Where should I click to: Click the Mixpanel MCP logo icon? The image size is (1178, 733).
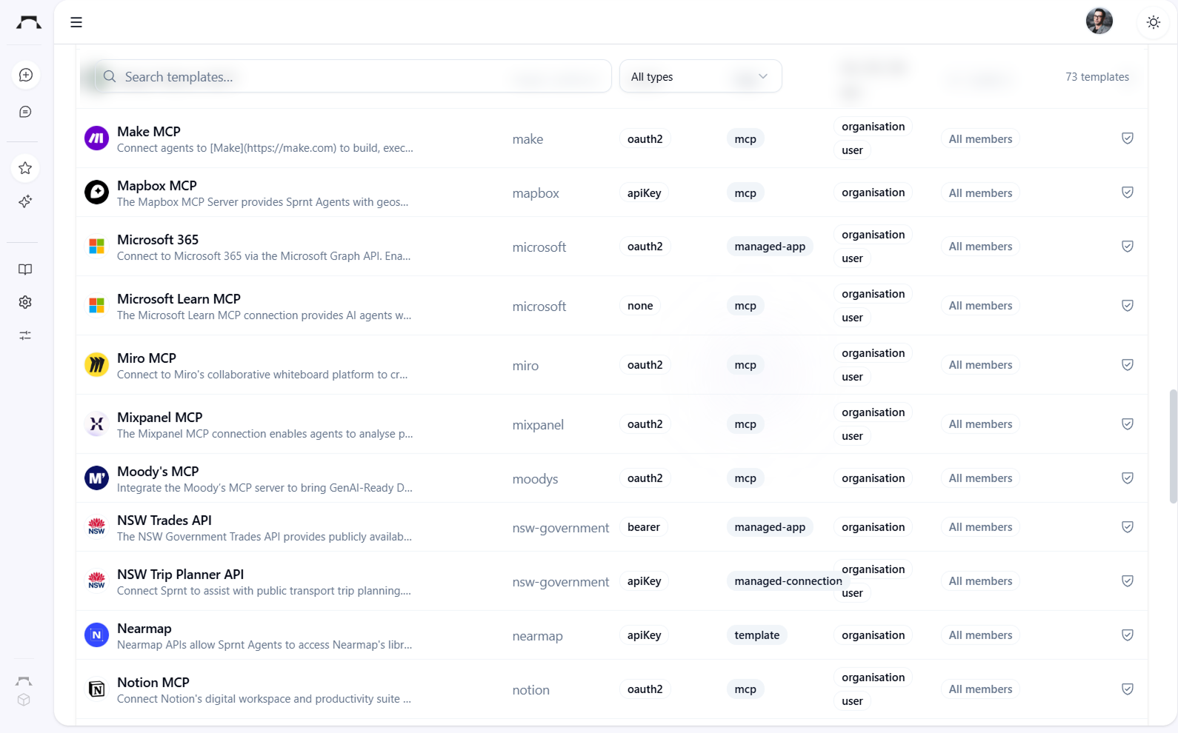[x=96, y=424]
